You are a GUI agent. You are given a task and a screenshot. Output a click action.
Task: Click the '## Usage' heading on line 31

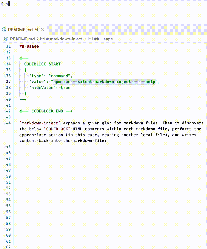coord(29,46)
